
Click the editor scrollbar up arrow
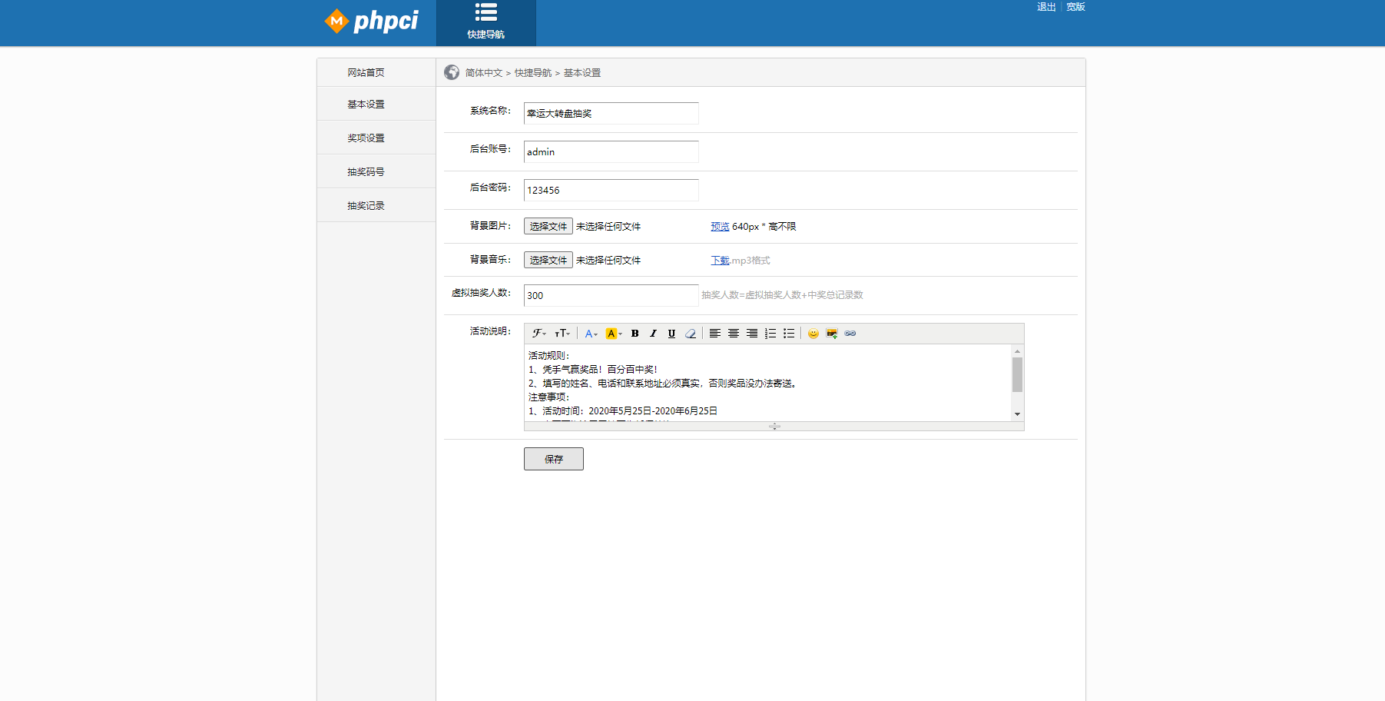[1017, 350]
